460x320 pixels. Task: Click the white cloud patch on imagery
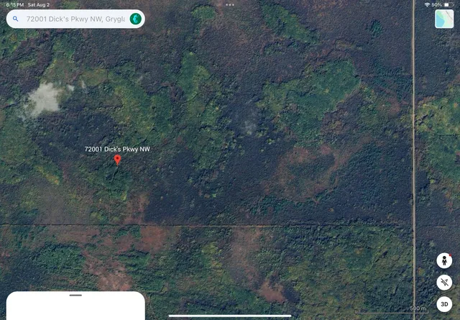[44, 100]
